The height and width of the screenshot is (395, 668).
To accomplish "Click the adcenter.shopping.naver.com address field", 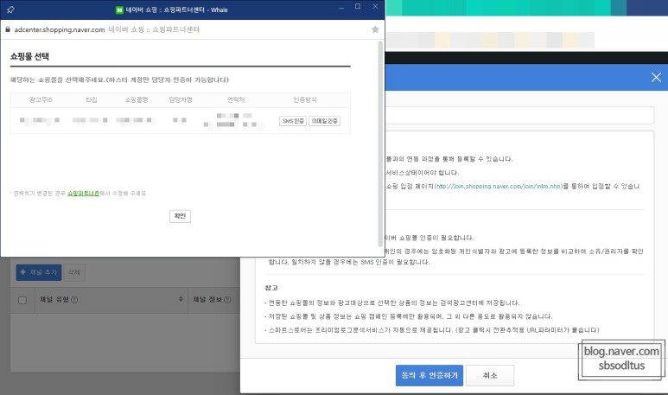I will pos(60,29).
